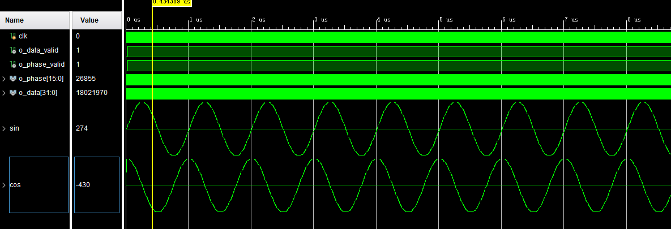671x229 pixels.
Task: Click the o_phase value 26855
Action: click(86, 79)
